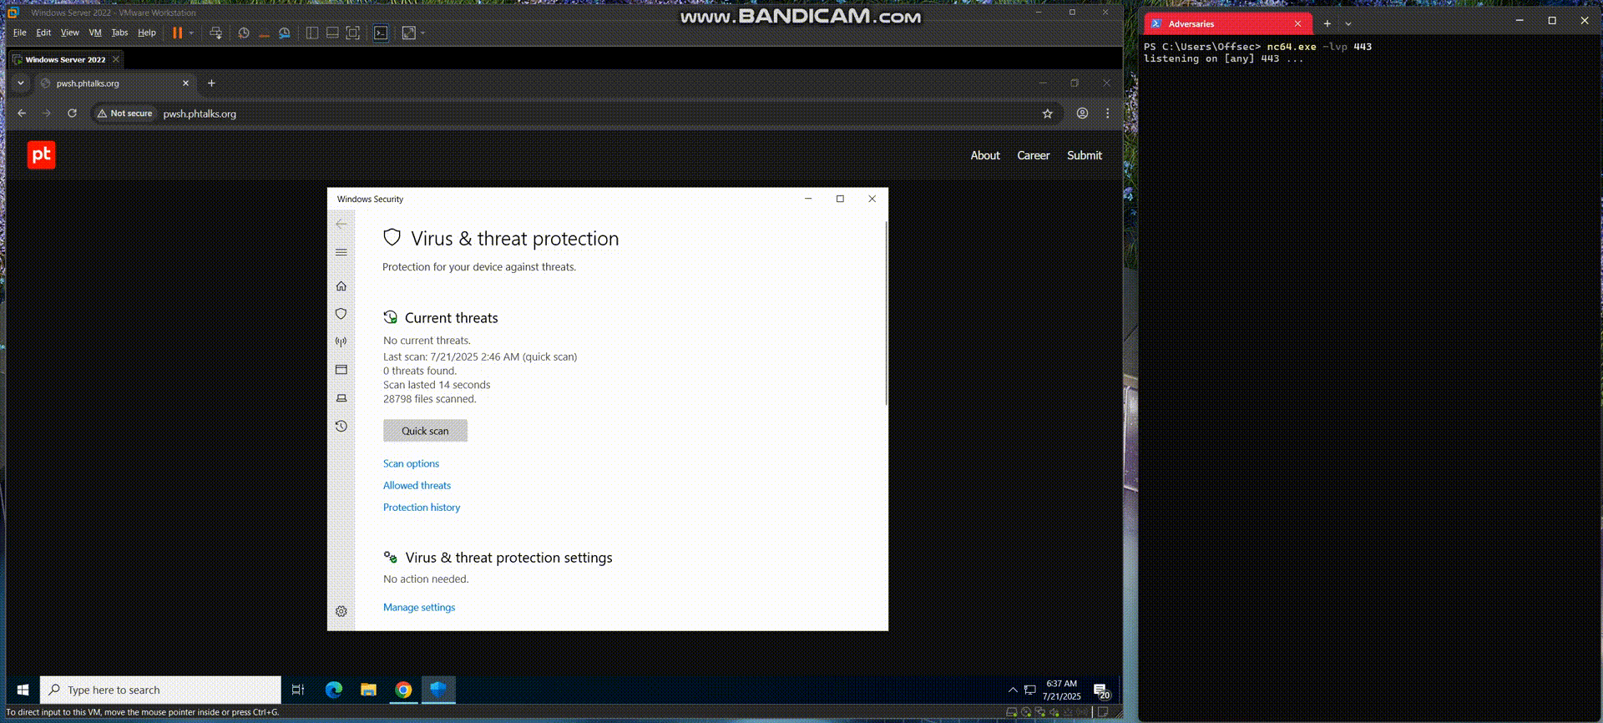Screen dimensions: 1603x723
Task: Open Chrome tab search dropdown
Action: tap(21, 83)
